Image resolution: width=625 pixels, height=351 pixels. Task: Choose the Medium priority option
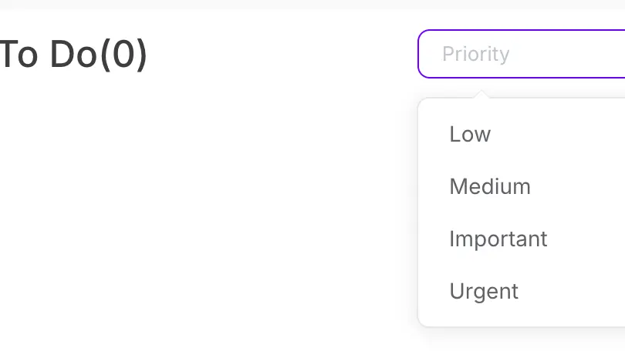[490, 186]
